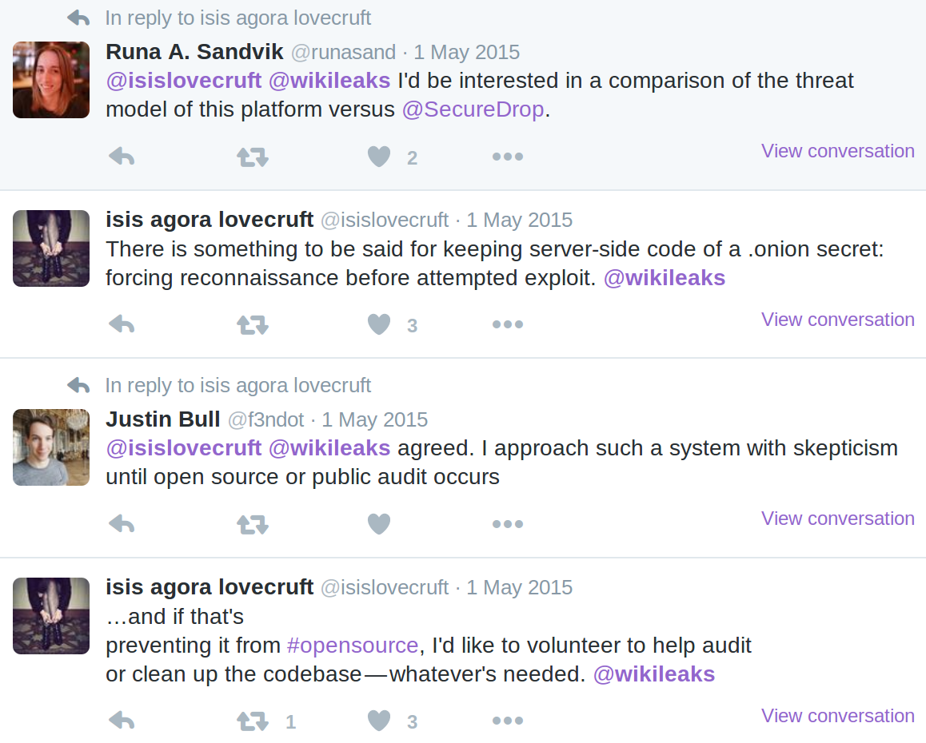
Task: Retweet Justin Bull's tweet
Action: pos(253,524)
